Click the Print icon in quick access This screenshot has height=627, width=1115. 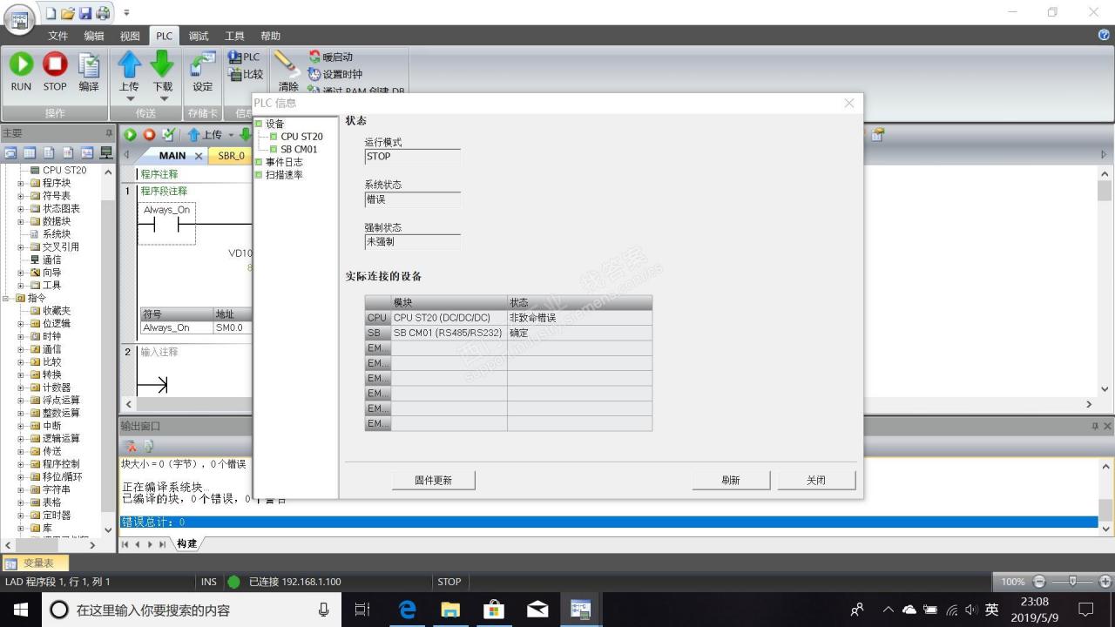tap(103, 12)
